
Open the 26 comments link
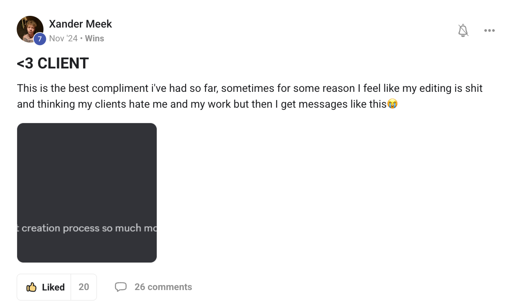click(163, 287)
